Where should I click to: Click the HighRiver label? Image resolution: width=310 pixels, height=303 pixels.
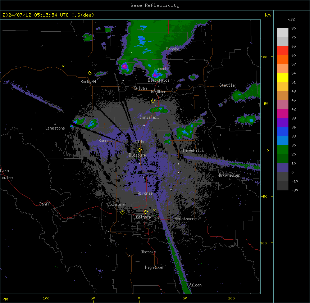(x=155, y=267)
